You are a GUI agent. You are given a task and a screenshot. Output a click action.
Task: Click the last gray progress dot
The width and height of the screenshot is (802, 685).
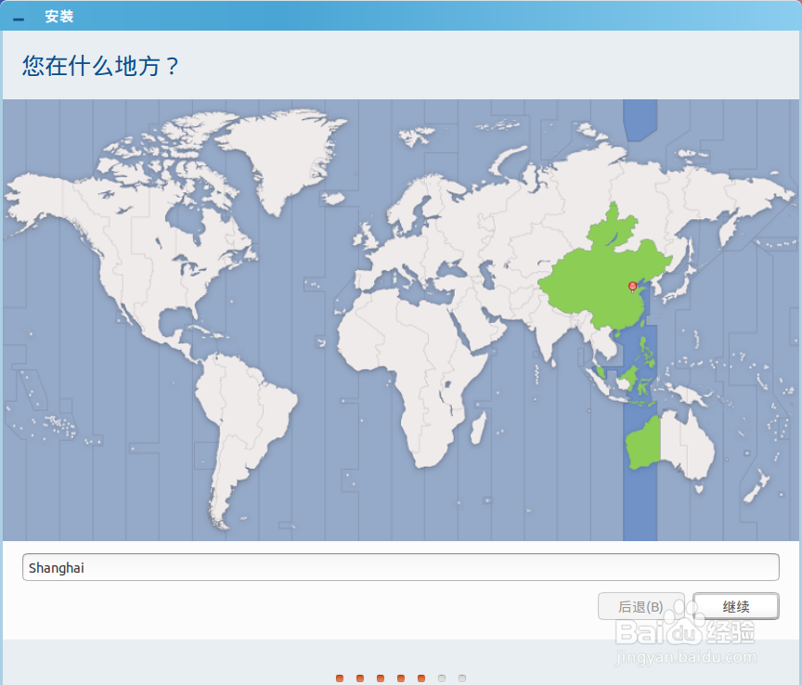point(461,679)
